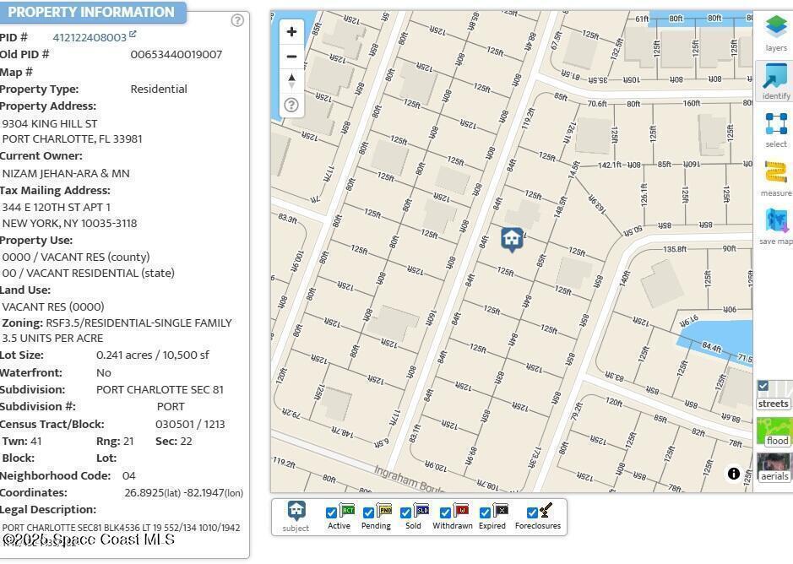The height and width of the screenshot is (564, 793).
Task: Click the save map tool
Action: [x=775, y=226]
